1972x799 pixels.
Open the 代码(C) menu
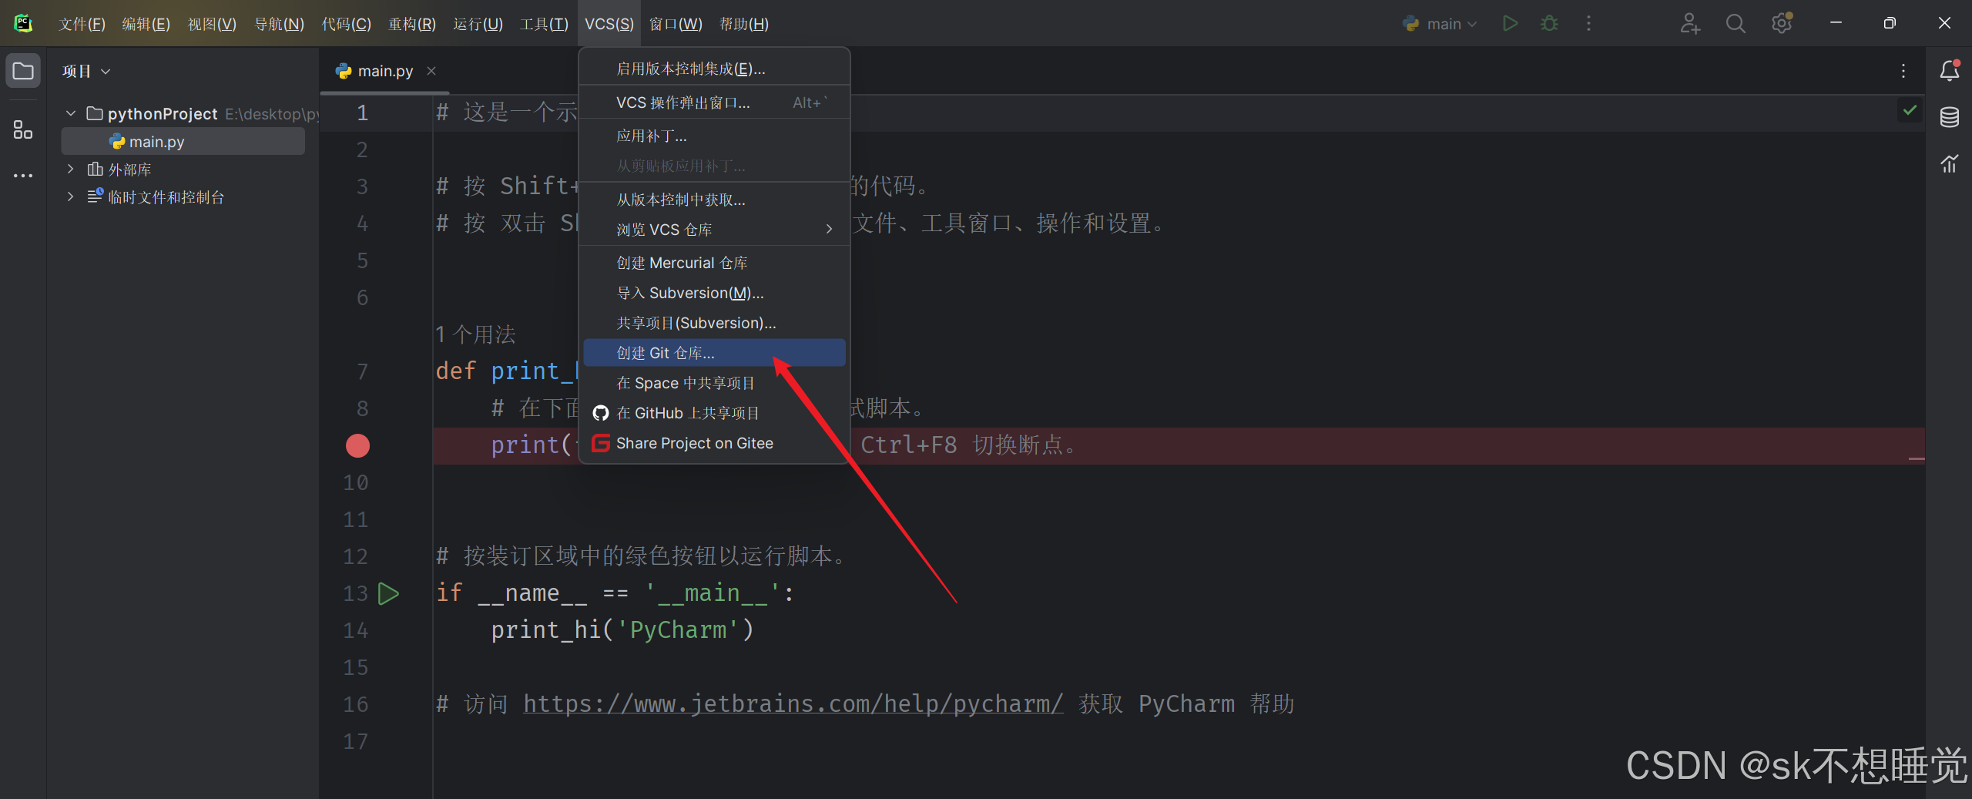tap(346, 24)
